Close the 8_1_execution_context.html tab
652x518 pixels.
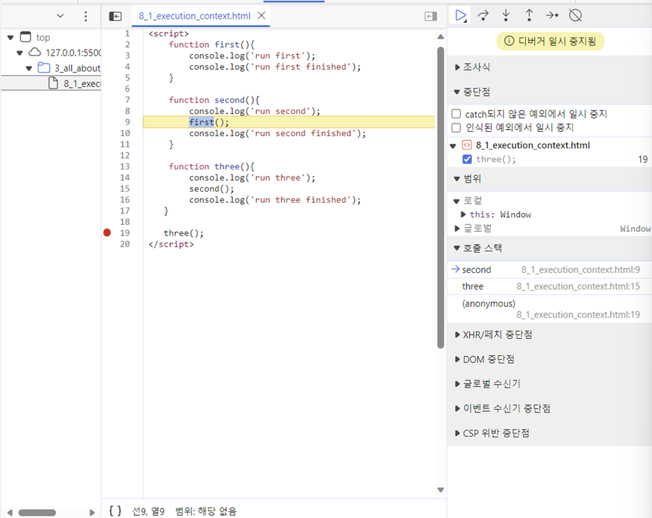(x=261, y=16)
